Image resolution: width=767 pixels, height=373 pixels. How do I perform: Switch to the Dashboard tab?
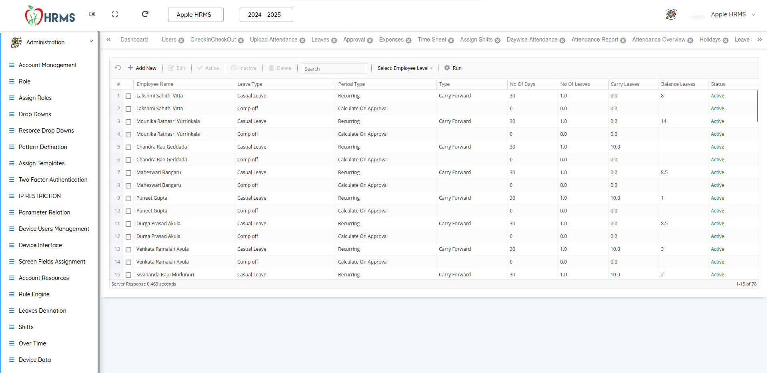(134, 40)
